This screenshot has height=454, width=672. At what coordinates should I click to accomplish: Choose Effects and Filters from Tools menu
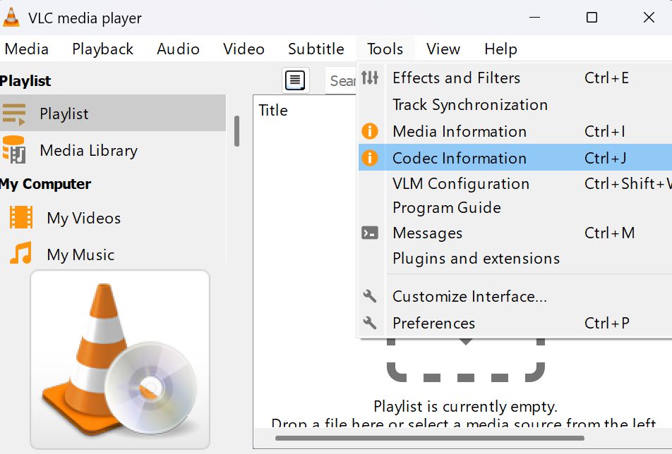coord(515,78)
